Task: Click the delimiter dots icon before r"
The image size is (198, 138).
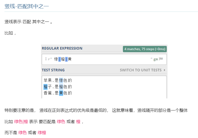Action: 46,59
